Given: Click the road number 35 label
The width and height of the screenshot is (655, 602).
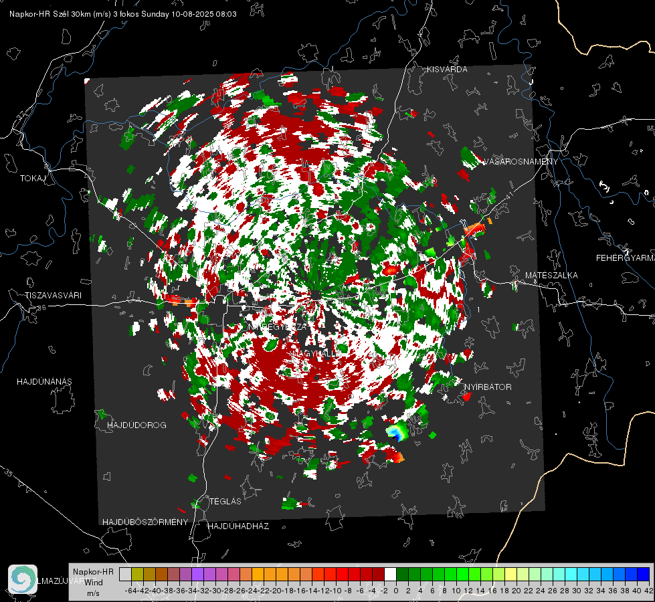Looking at the screenshot, I should point(8,472).
